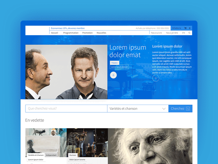The image size is (218, 164).
Task: Focus the Que cherchez-vous? search field
Action: [66, 109]
